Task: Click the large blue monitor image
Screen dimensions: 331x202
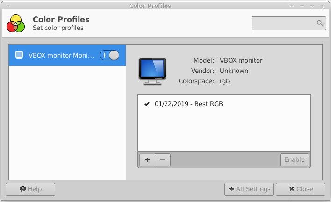Action: [152, 71]
